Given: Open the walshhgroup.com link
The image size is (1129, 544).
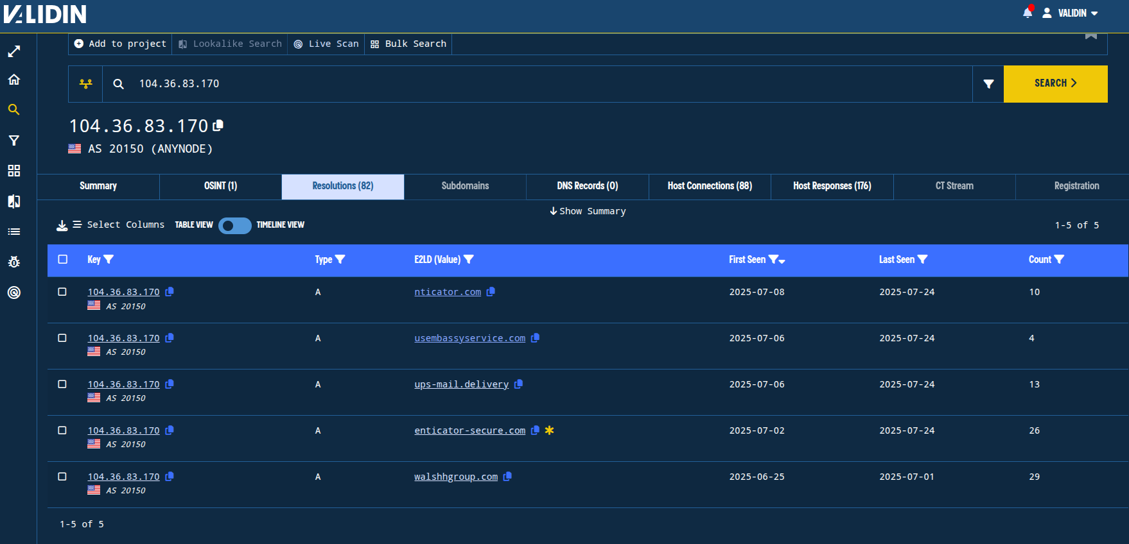Looking at the screenshot, I should point(456,477).
